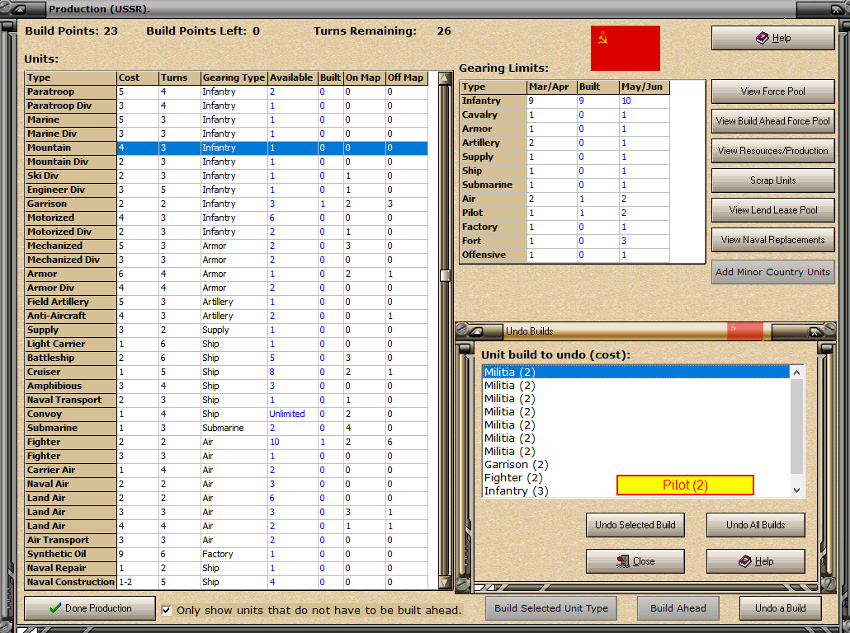Click the Build Ahead button
Image resolution: width=850 pixels, height=633 pixels.
678,608
